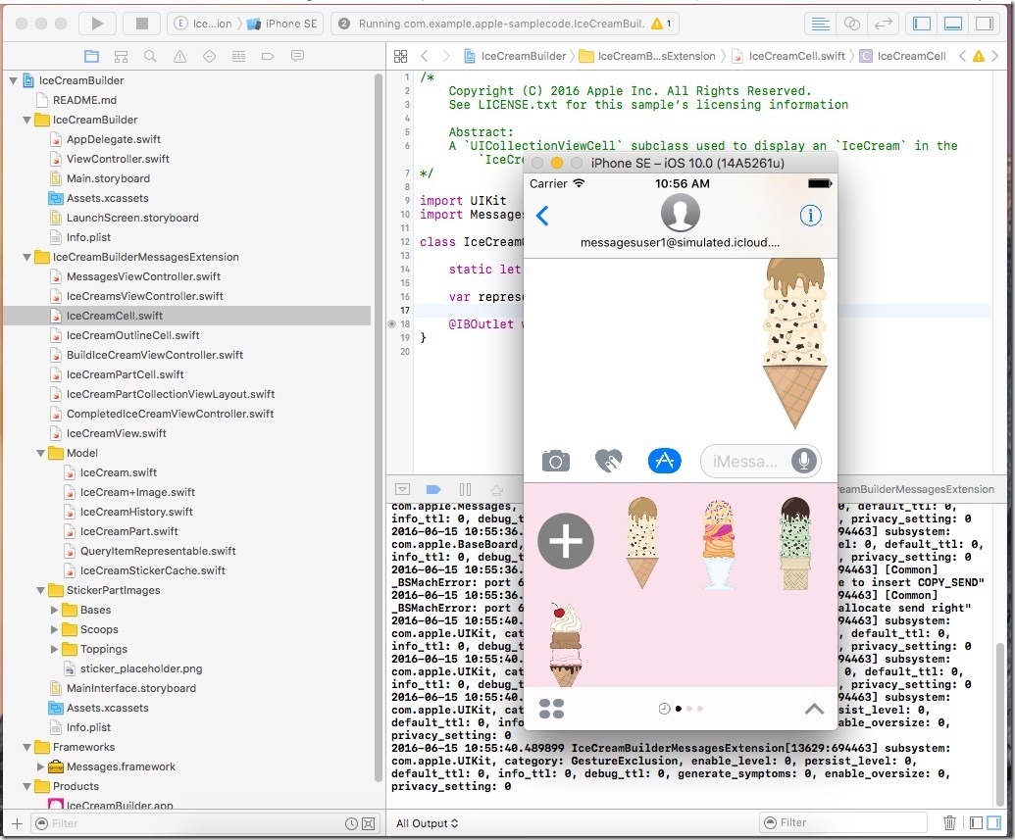Choose the Ice...ion scheme selector
Viewport: 1015px width, 840px height.
pos(203,24)
